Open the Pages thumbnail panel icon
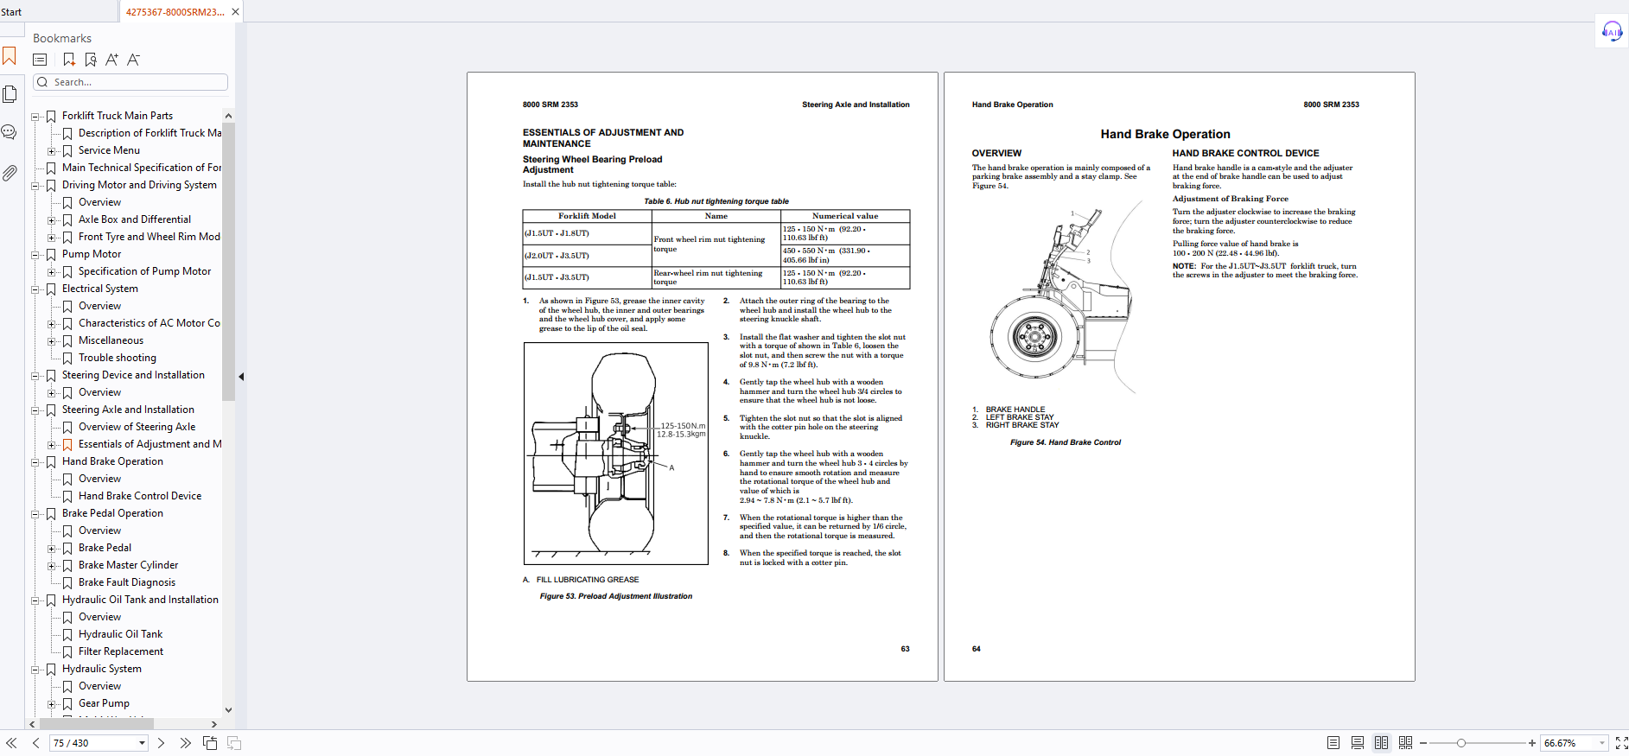Image resolution: width=1629 pixels, height=756 pixels. (10, 94)
